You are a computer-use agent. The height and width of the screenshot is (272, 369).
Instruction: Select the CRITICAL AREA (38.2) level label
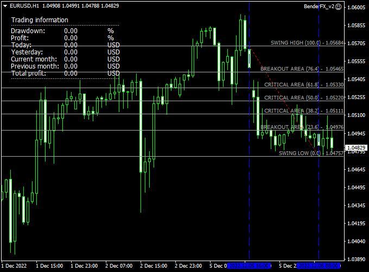click(304, 111)
